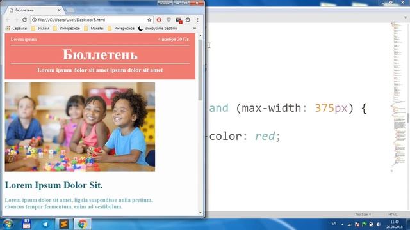Click the children playing photo on the page
Image resolution: width=410 pixels, height=230 pixels.
coord(79,127)
